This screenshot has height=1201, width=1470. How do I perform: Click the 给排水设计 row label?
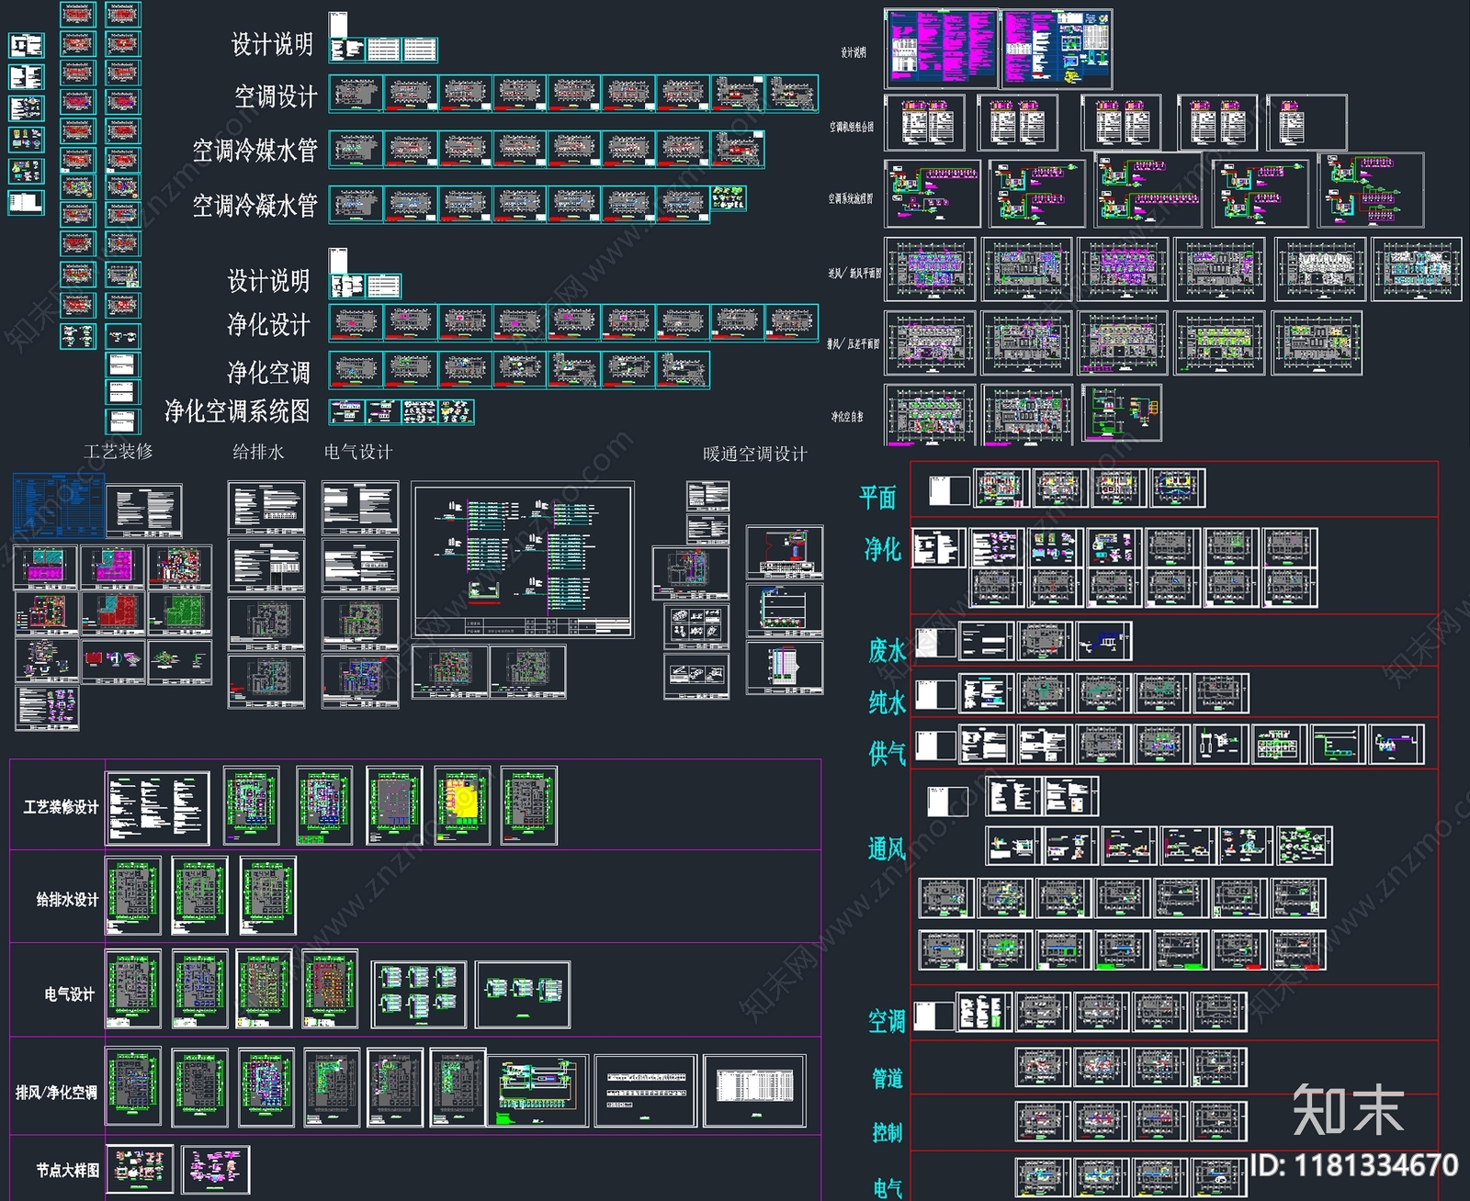pyautogui.click(x=67, y=899)
